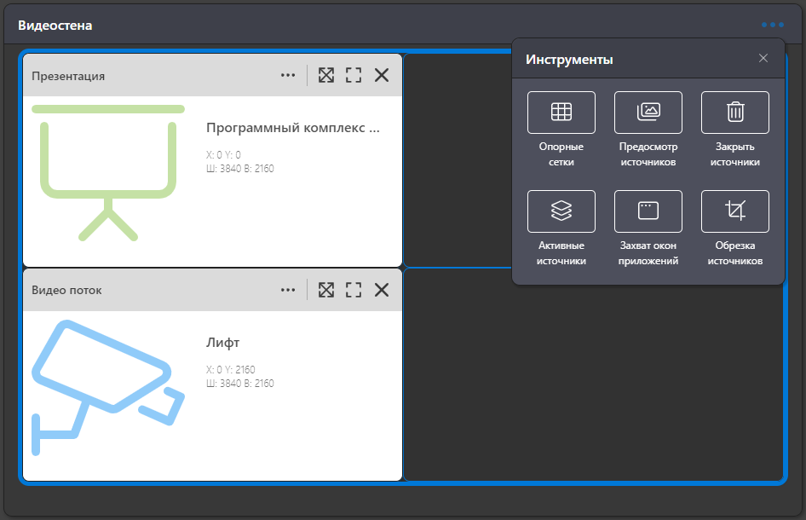Viewport: 806px width, 520px height.
Task: Open the Активные источники layers tool
Action: coord(561,211)
